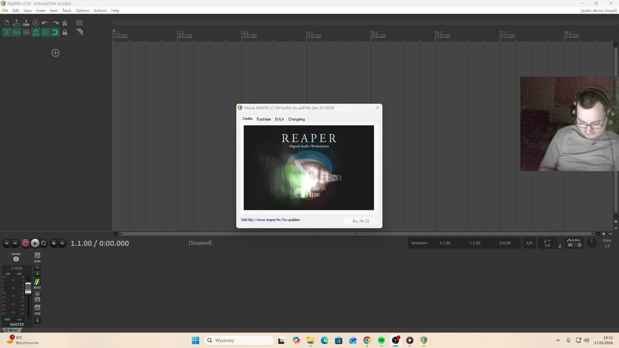The width and height of the screenshot is (619, 348).
Task: Click the Stop transport button
Action: click(54, 244)
